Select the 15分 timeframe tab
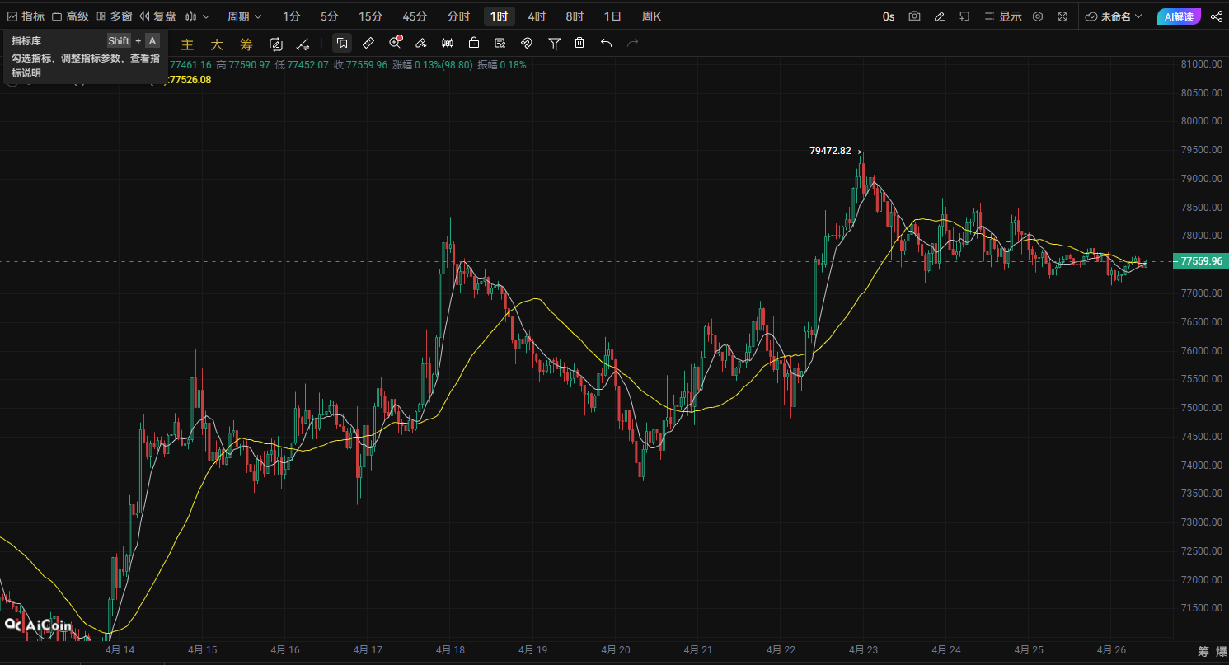The height and width of the screenshot is (665, 1229). click(x=370, y=16)
